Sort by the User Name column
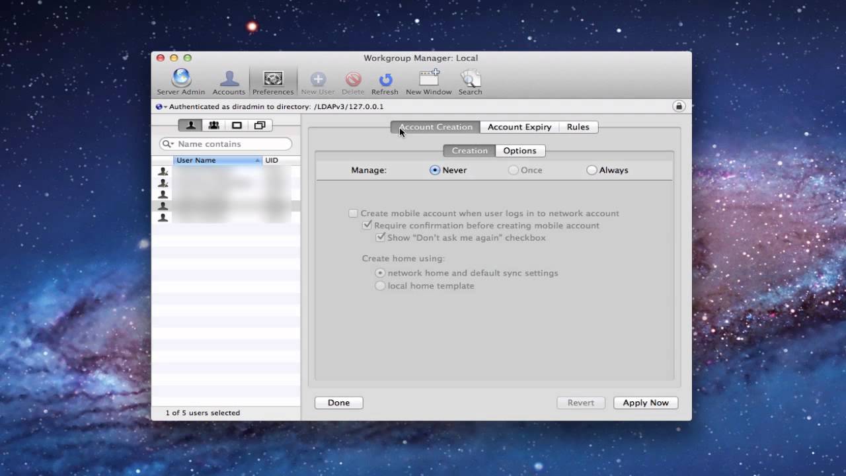Viewport: 846px width, 476px height. point(218,161)
